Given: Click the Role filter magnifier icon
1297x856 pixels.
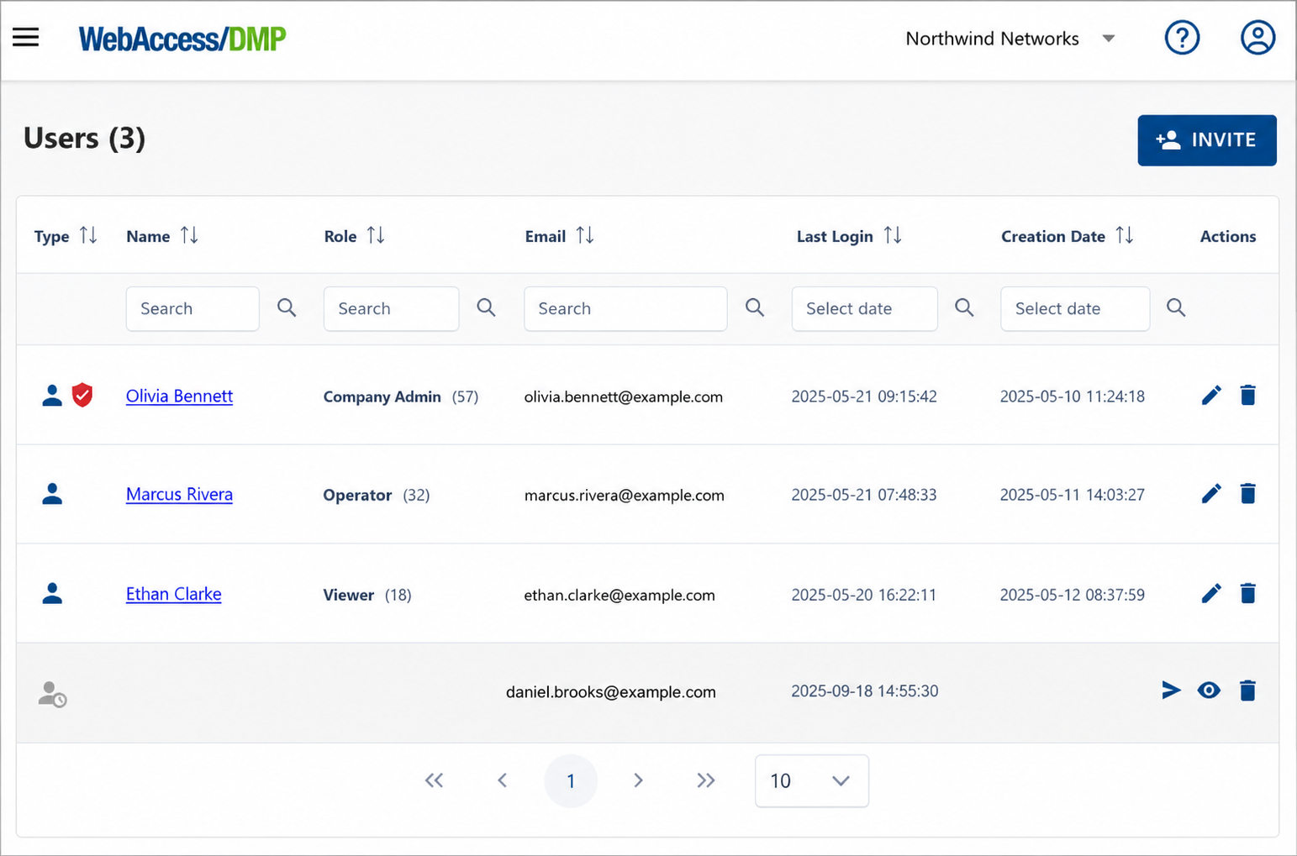Looking at the screenshot, I should [x=486, y=307].
